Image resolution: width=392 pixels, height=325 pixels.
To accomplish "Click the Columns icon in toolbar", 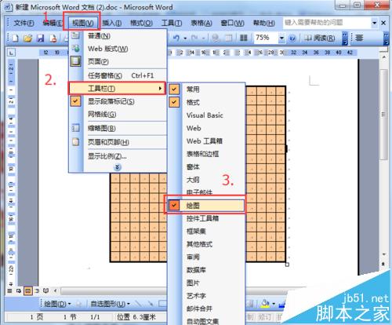I will pyautogui.click(x=244, y=38).
